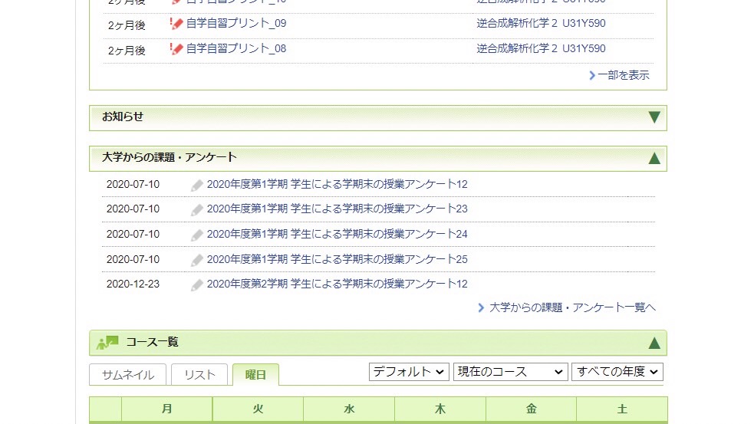Viewport: 754px width, 424px height.
Task: Click the gray pencil icon beside 授業アンケート24
Action: 197,235
